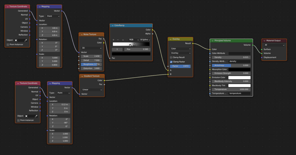Click the Noise Texture Scale 2.430 field
Viewport: 296px width, 155px height.
(x=91, y=56)
